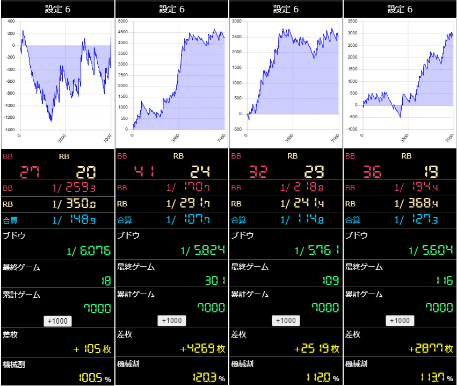Select the 合算 value 1/114.8

coord(302,219)
